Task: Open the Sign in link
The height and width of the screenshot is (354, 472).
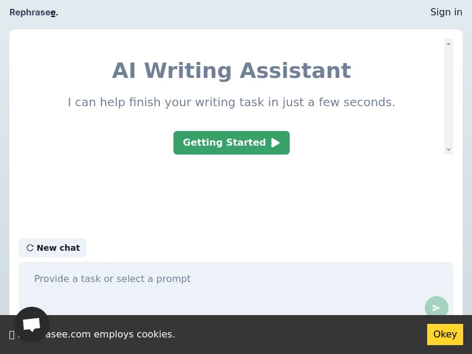Action: pyautogui.click(x=446, y=12)
